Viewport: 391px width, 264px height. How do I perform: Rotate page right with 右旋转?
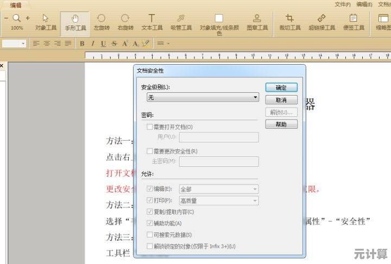125,22
